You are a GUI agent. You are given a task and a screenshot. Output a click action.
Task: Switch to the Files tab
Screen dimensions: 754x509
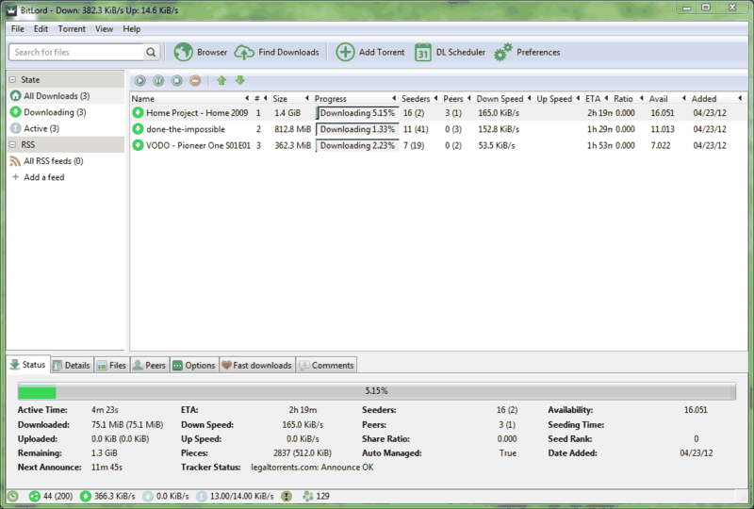coord(111,365)
